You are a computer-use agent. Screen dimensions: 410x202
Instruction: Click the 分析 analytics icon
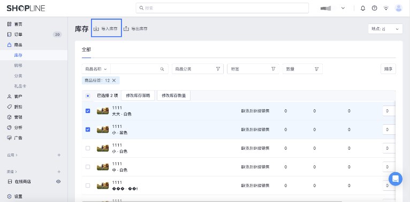point(10,127)
